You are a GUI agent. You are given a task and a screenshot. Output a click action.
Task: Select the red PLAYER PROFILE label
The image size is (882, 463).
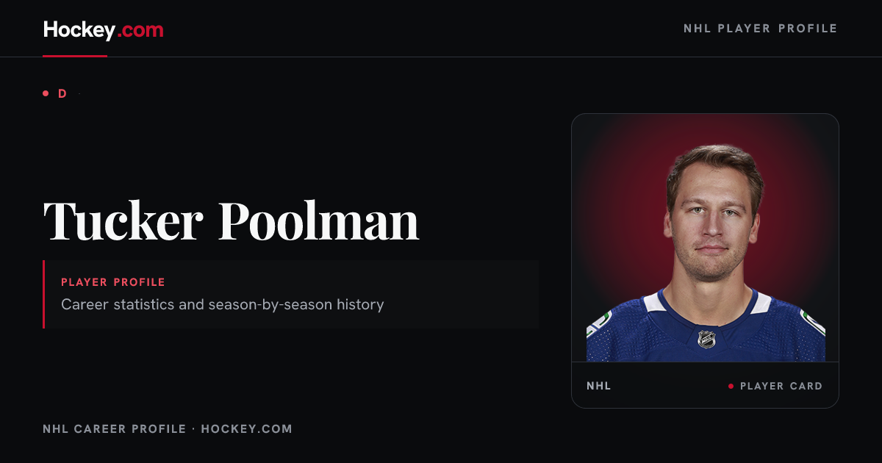(113, 282)
